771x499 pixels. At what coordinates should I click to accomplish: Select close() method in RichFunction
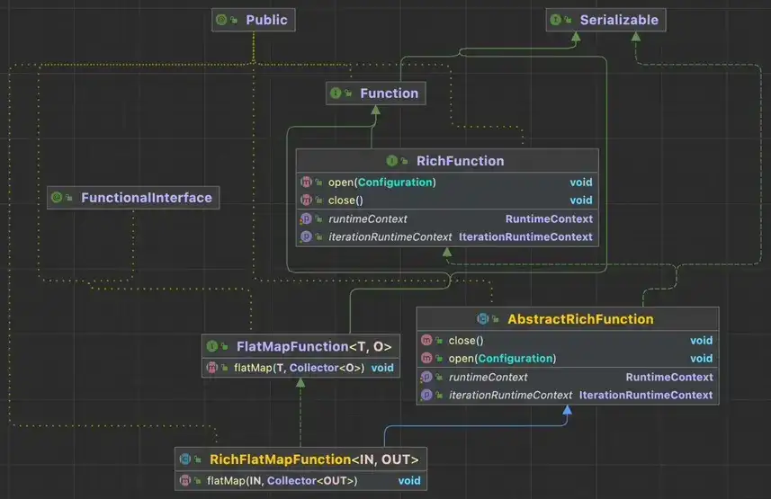point(345,200)
